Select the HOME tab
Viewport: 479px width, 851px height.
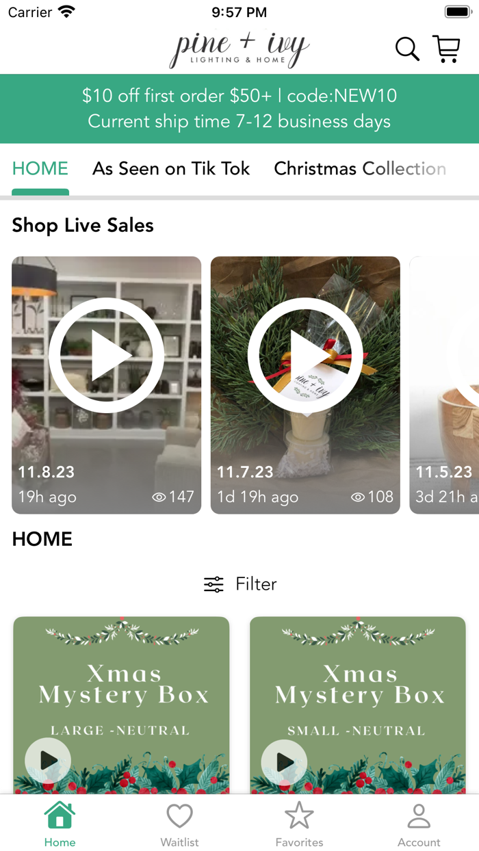click(40, 169)
